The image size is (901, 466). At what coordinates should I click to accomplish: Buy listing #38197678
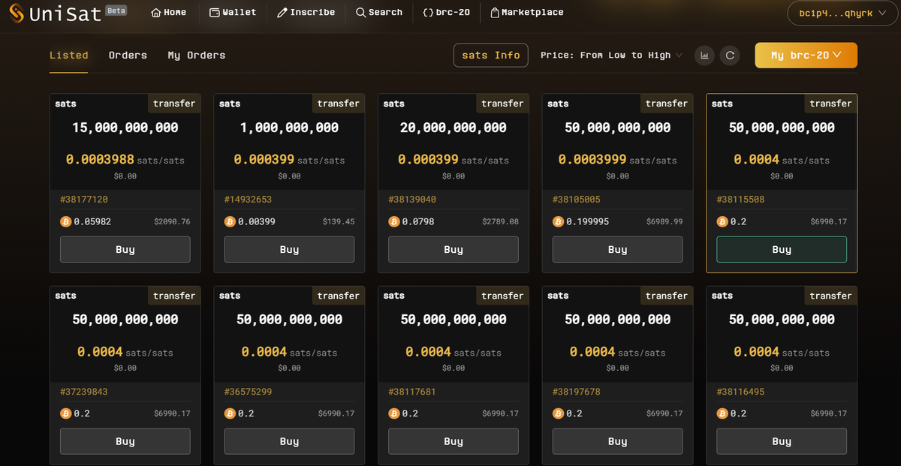coord(617,441)
